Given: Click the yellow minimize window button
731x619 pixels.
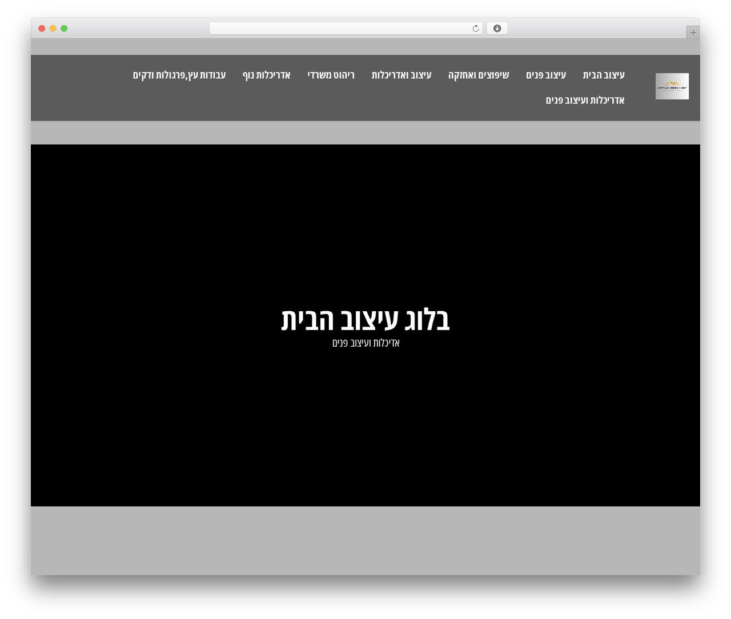Looking at the screenshot, I should (x=53, y=29).
